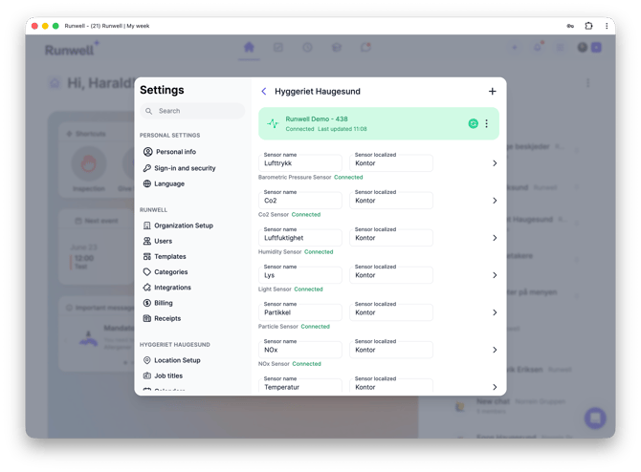Open the Runwell Demo - 438 three-dot menu
This screenshot has width=641, height=472.
[486, 123]
